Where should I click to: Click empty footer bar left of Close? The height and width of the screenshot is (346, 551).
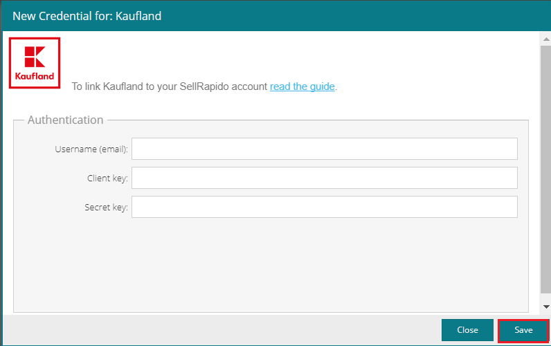pos(222,330)
